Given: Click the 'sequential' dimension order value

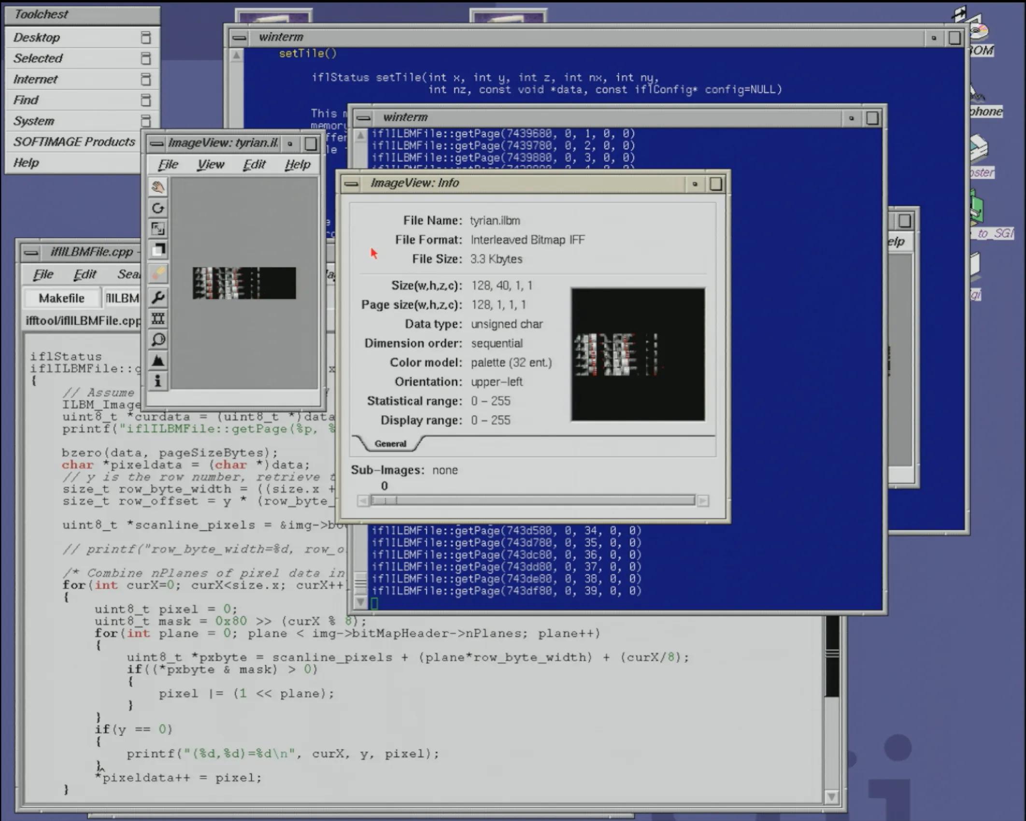Looking at the screenshot, I should coord(497,343).
